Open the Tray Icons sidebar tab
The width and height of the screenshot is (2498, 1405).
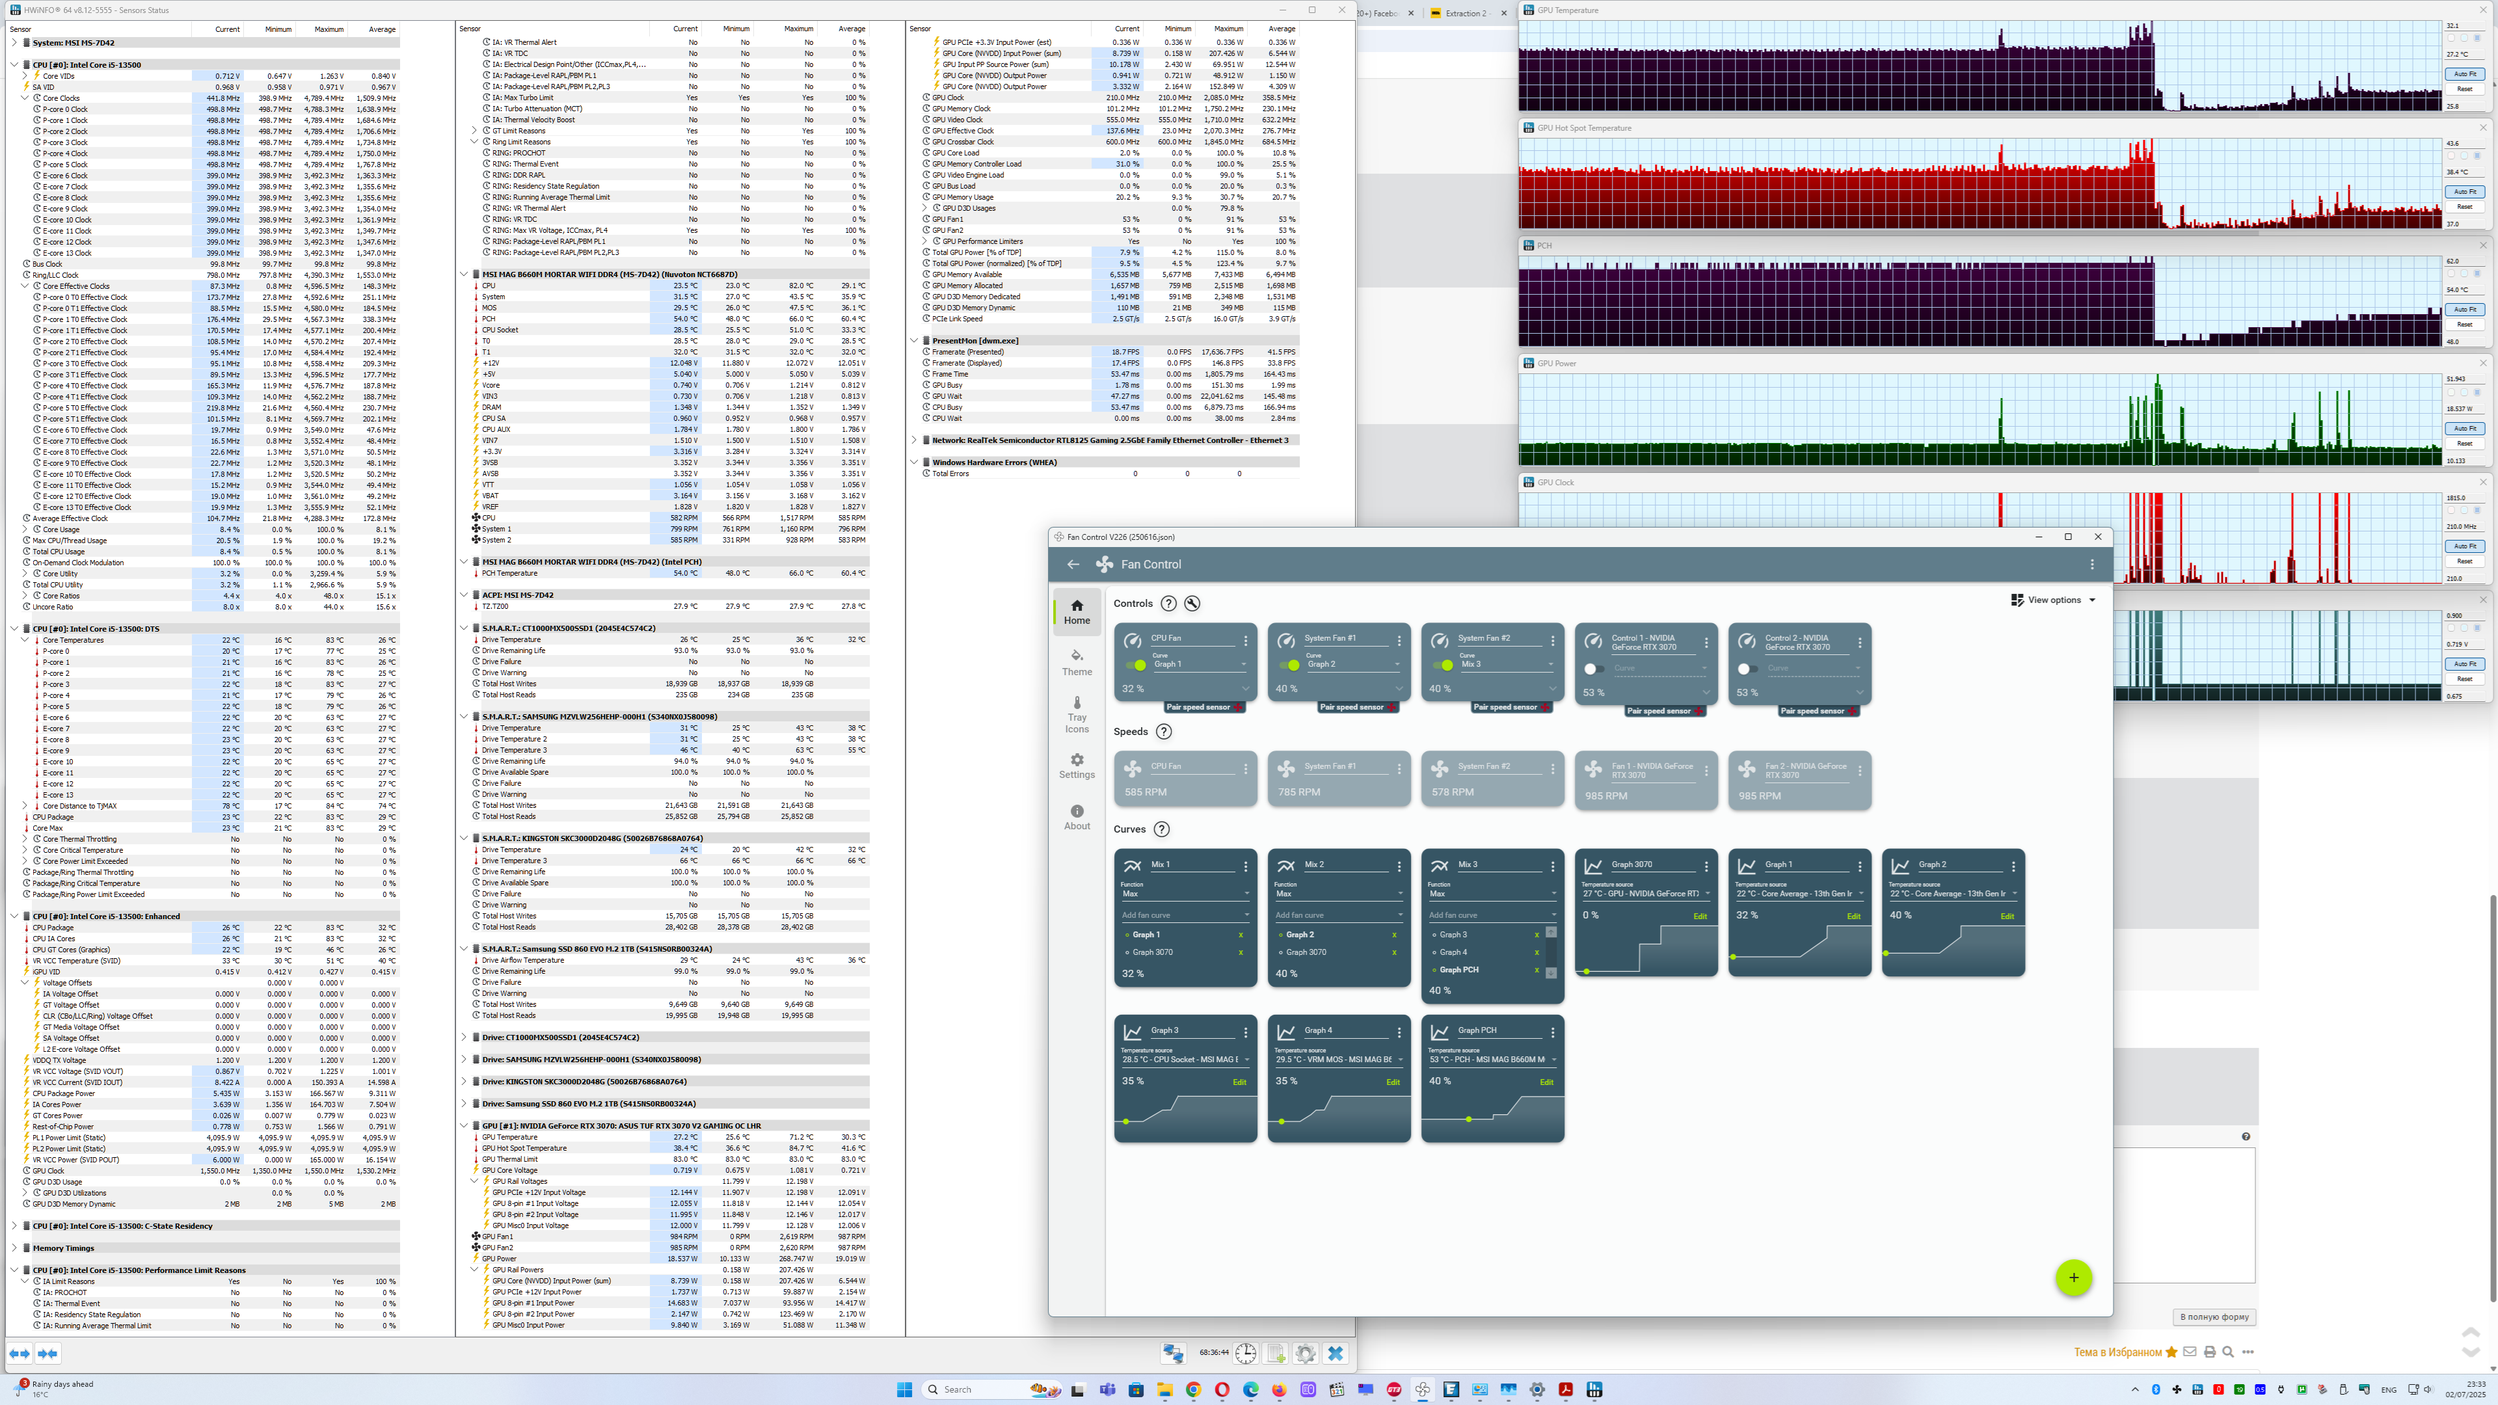coord(1077,715)
